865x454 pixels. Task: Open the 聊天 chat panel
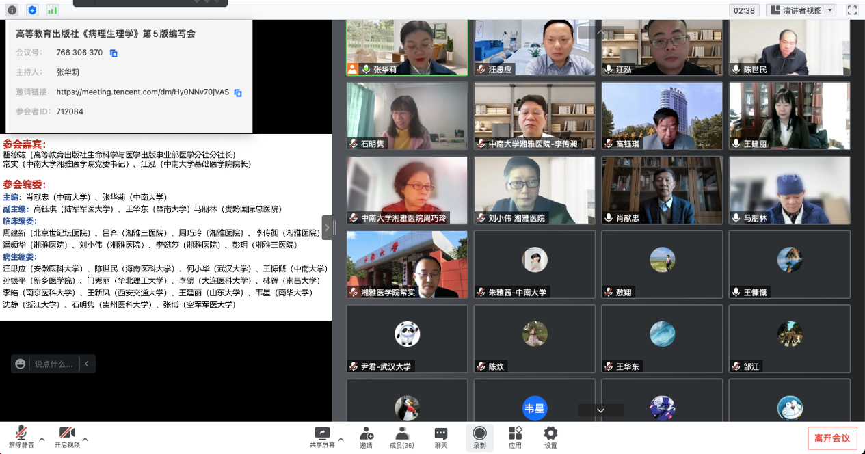pyautogui.click(x=441, y=436)
